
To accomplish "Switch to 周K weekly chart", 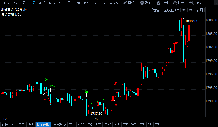I will point(70,3).
